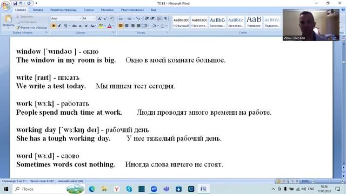Open the font size 14 dropdown
Viewport: 346px width, 194px height.
point(94,18)
